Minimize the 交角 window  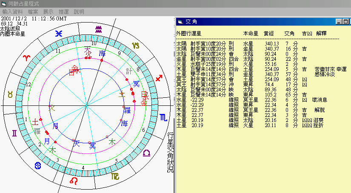(339, 22)
